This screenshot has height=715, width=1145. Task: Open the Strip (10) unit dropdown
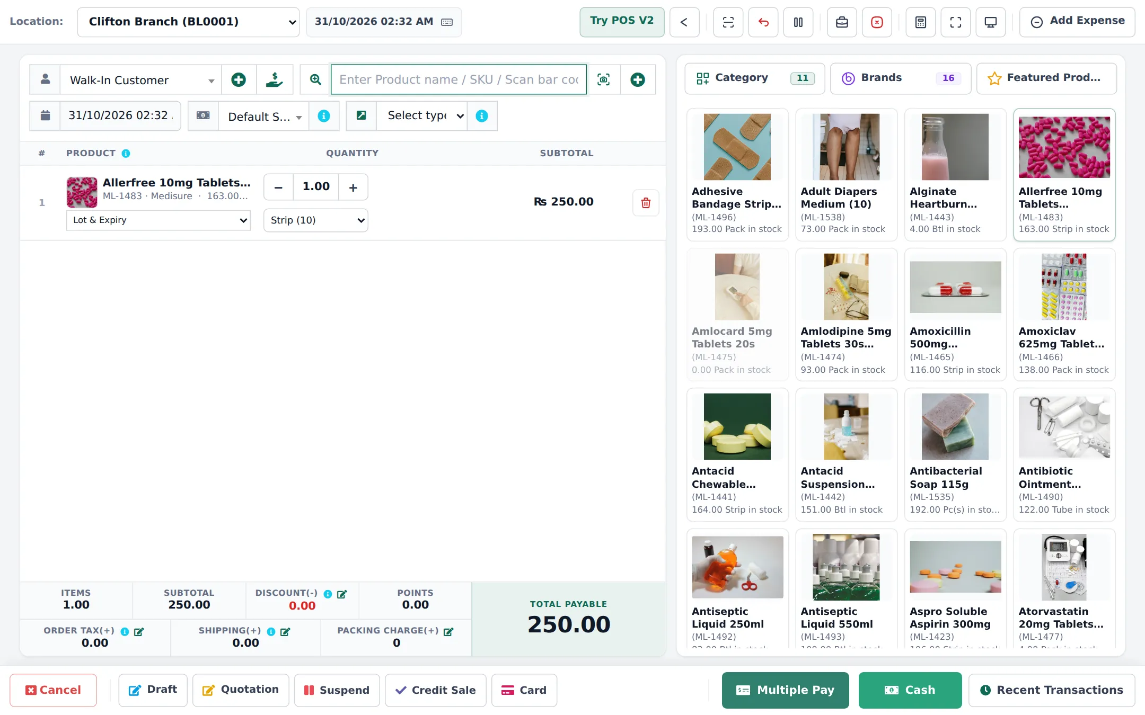click(x=315, y=220)
